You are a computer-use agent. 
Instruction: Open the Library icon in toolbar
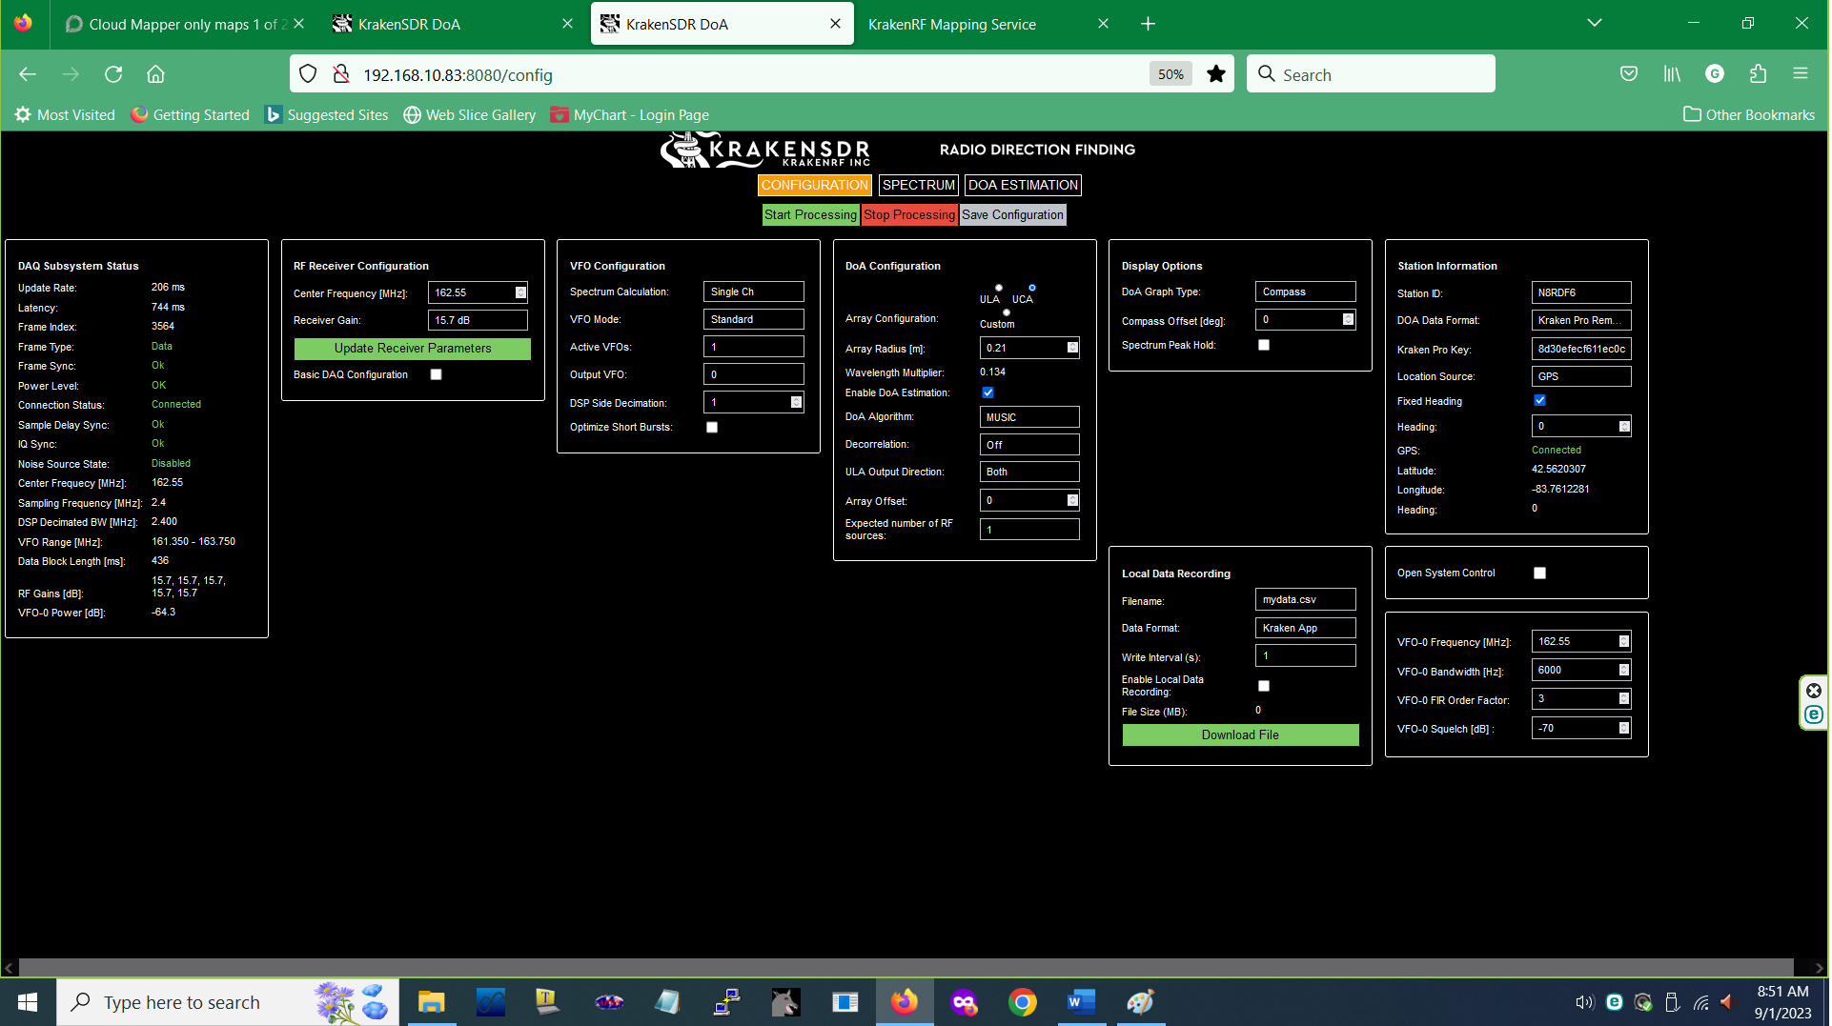[x=1672, y=74]
